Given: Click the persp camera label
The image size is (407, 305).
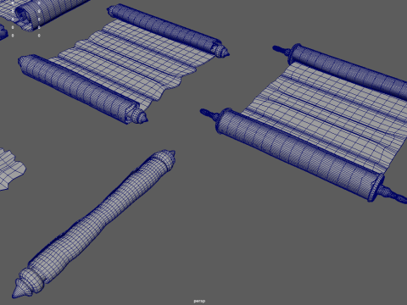Looking at the screenshot, I should coord(199,301).
